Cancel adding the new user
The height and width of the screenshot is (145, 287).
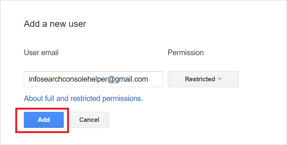89,120
